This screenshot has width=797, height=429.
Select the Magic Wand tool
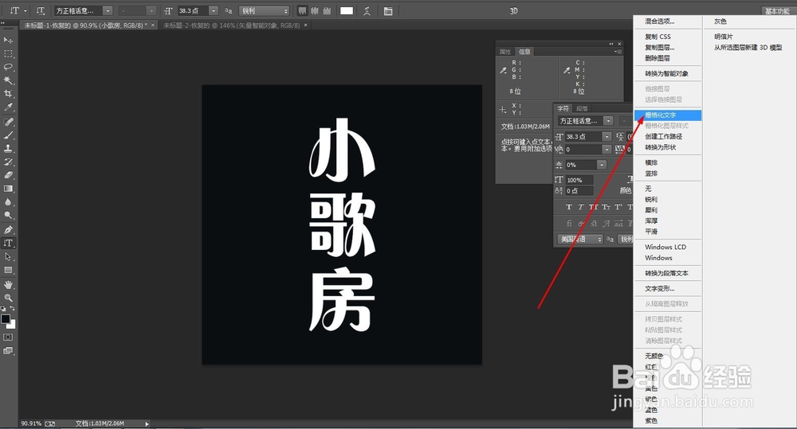[8, 80]
